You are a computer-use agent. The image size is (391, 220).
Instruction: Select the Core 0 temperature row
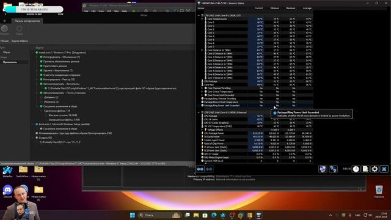pos(255,23)
